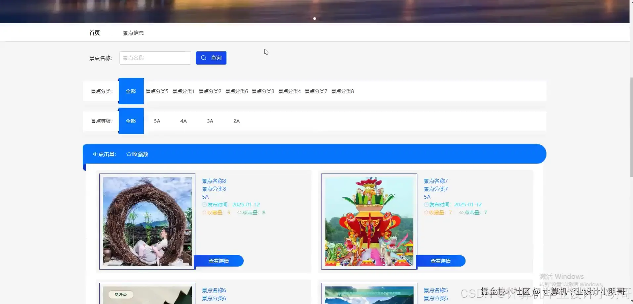The width and height of the screenshot is (633, 304).
Task: Click the eye icon before 点击量 on 景点名称7 card
Action: 461,212
